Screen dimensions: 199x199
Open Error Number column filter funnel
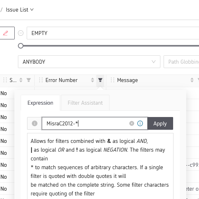click(x=100, y=80)
